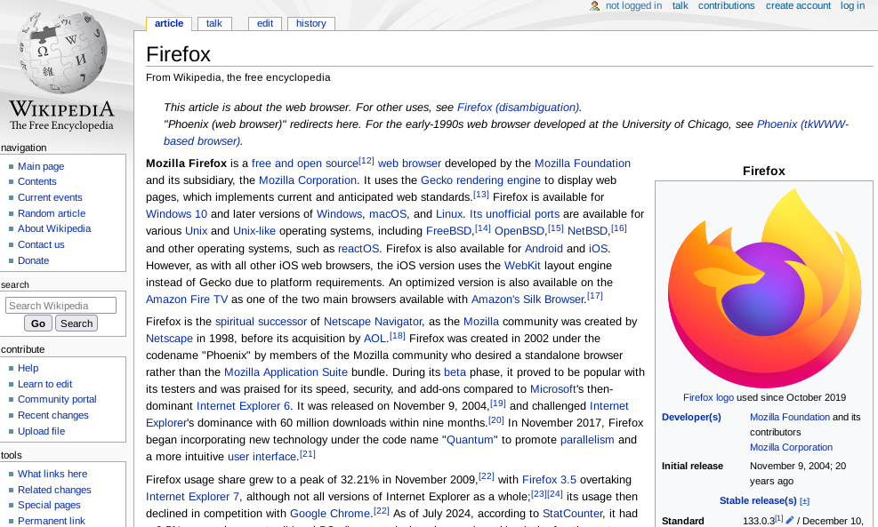
Task: Click the macOS link
Action: click(388, 213)
